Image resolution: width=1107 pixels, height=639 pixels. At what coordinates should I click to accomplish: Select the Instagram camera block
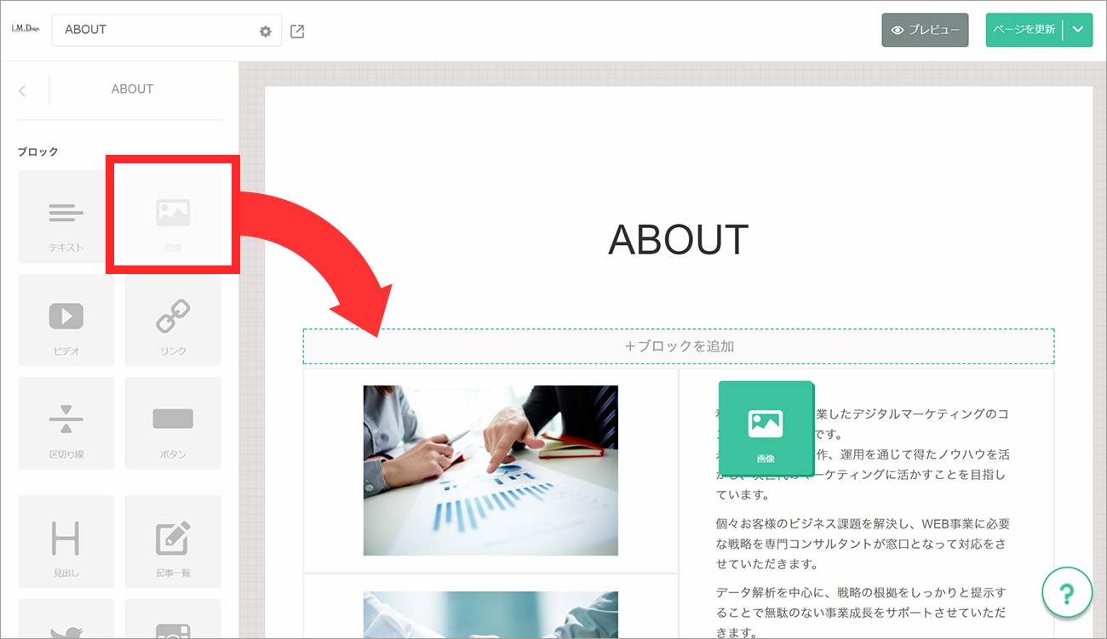173,619
